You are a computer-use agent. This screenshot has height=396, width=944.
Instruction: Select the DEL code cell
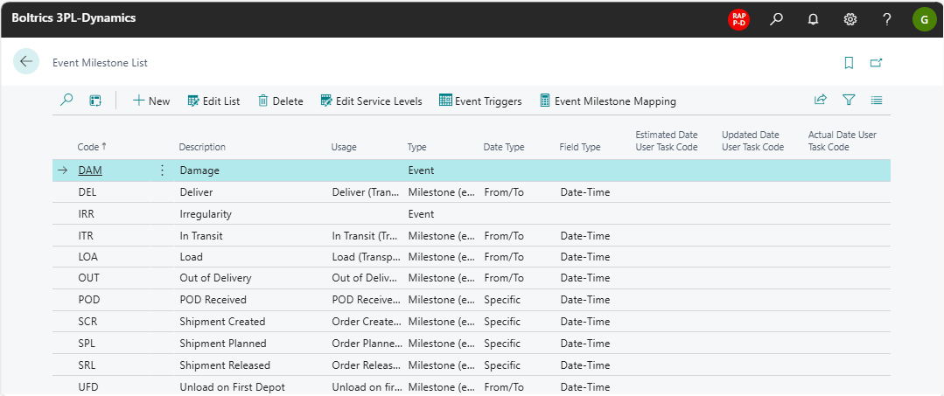[x=87, y=192]
